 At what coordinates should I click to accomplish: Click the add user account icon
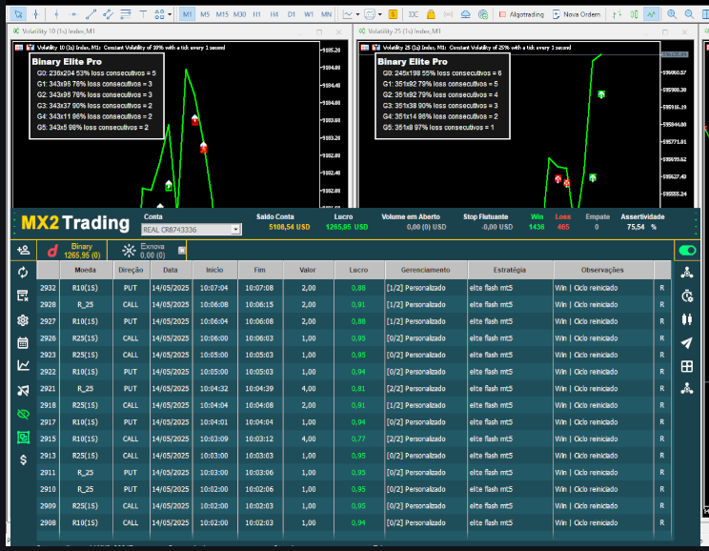(23, 250)
